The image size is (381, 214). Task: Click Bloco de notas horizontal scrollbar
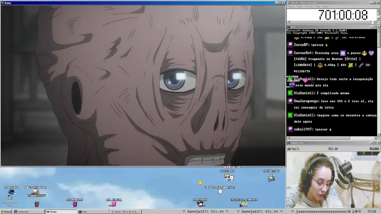pyautogui.click(x=332, y=22)
